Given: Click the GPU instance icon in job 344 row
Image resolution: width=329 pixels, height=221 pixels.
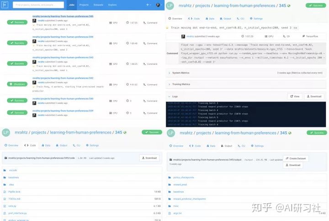Looking at the screenshot, I should point(111,43).
